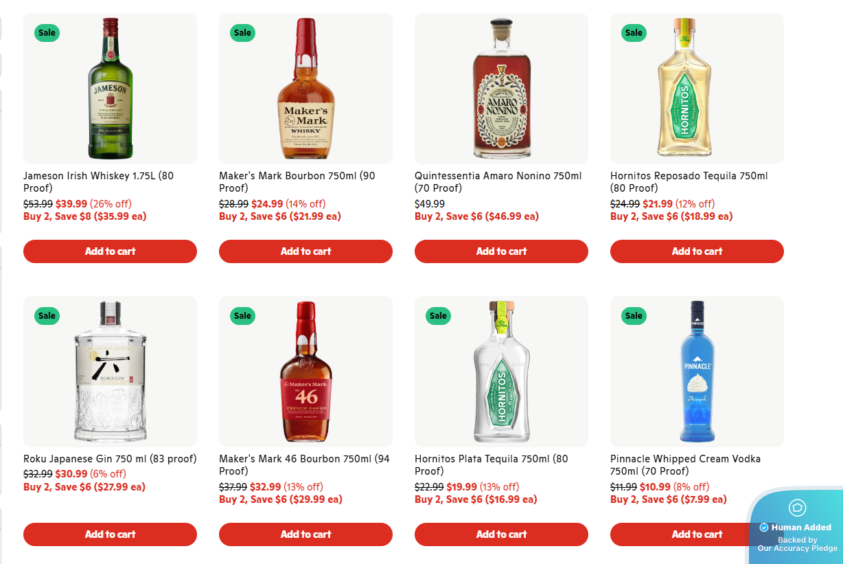Add Jameson Irish Whiskey to cart

coord(110,251)
